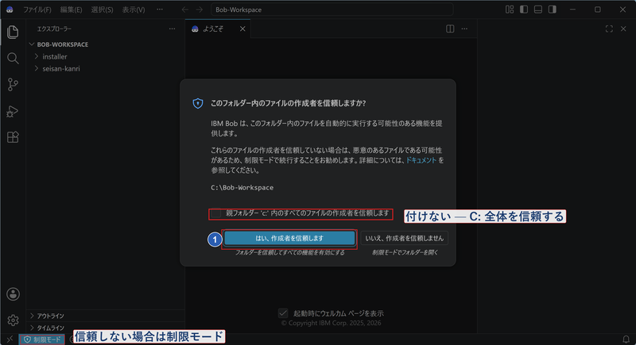636x345 pixels.
Task: Split the editor to the right
Action: (x=450, y=29)
